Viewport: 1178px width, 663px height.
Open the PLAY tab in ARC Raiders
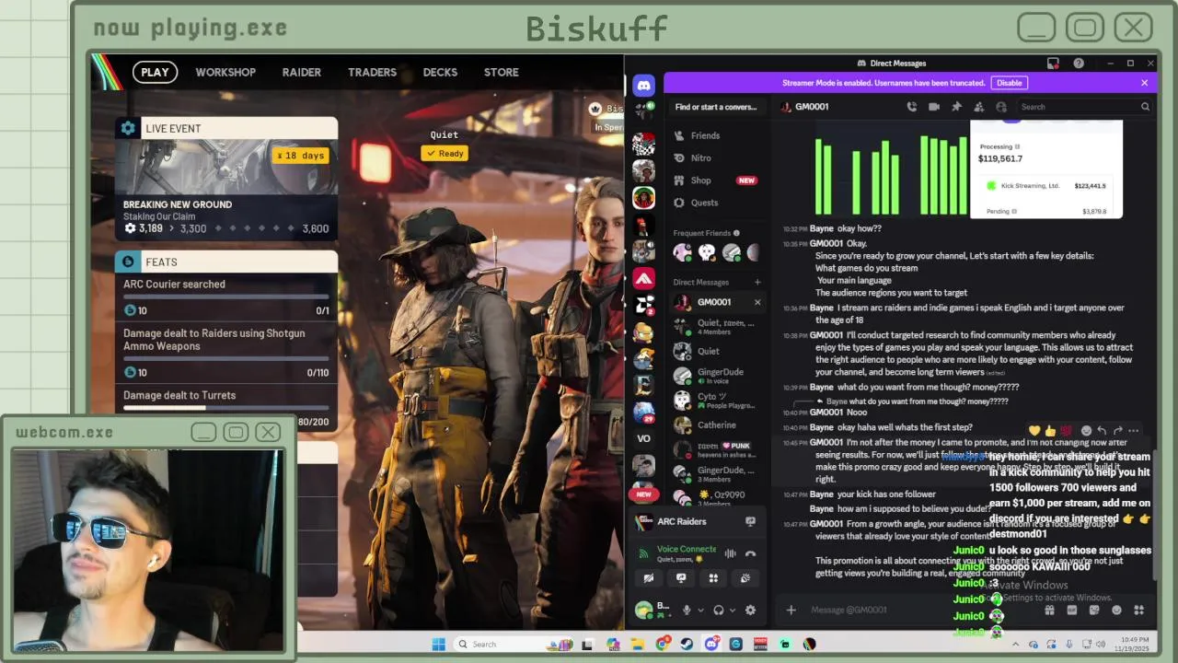click(x=155, y=72)
